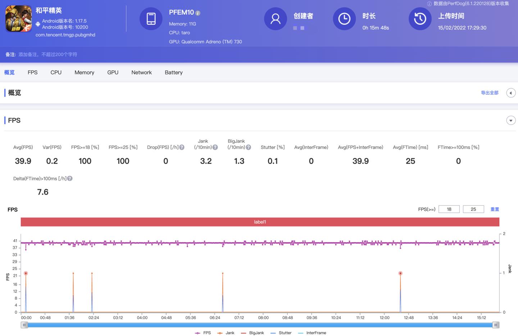The height and width of the screenshot is (336, 518).
Task: Click the 导出全部 export link
Action: (x=489, y=92)
